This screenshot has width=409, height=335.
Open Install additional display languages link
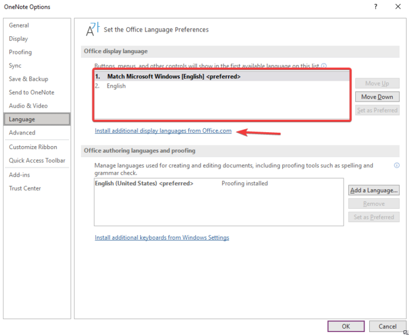pyautogui.click(x=163, y=131)
